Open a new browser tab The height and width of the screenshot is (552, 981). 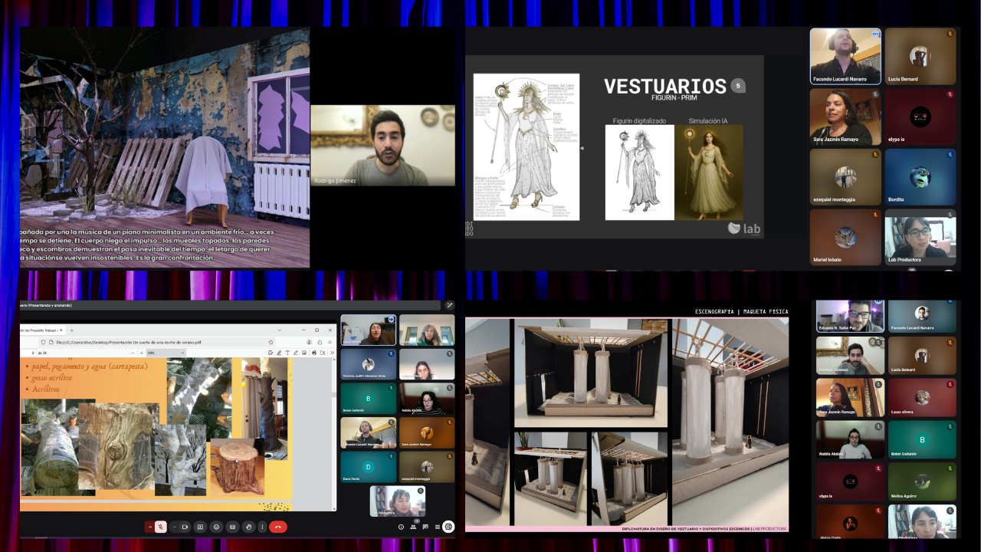click(x=71, y=330)
